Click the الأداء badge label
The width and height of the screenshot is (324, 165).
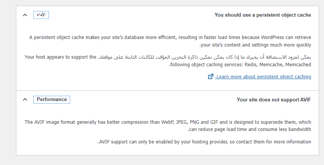[x=41, y=15]
